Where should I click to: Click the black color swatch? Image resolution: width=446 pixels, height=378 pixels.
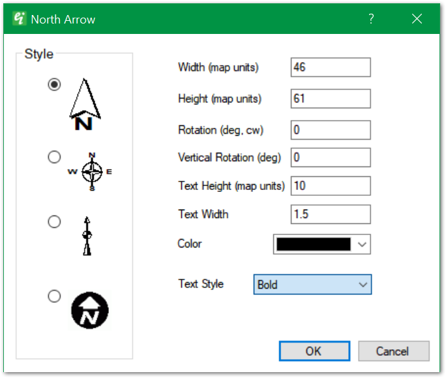314,244
